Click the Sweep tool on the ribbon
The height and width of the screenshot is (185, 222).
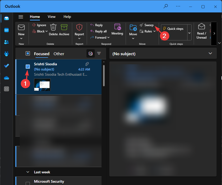coord(147,25)
